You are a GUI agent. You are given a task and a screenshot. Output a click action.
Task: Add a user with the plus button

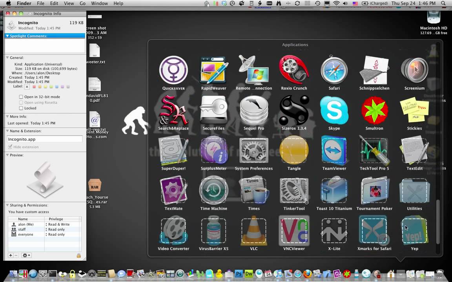coord(11,255)
